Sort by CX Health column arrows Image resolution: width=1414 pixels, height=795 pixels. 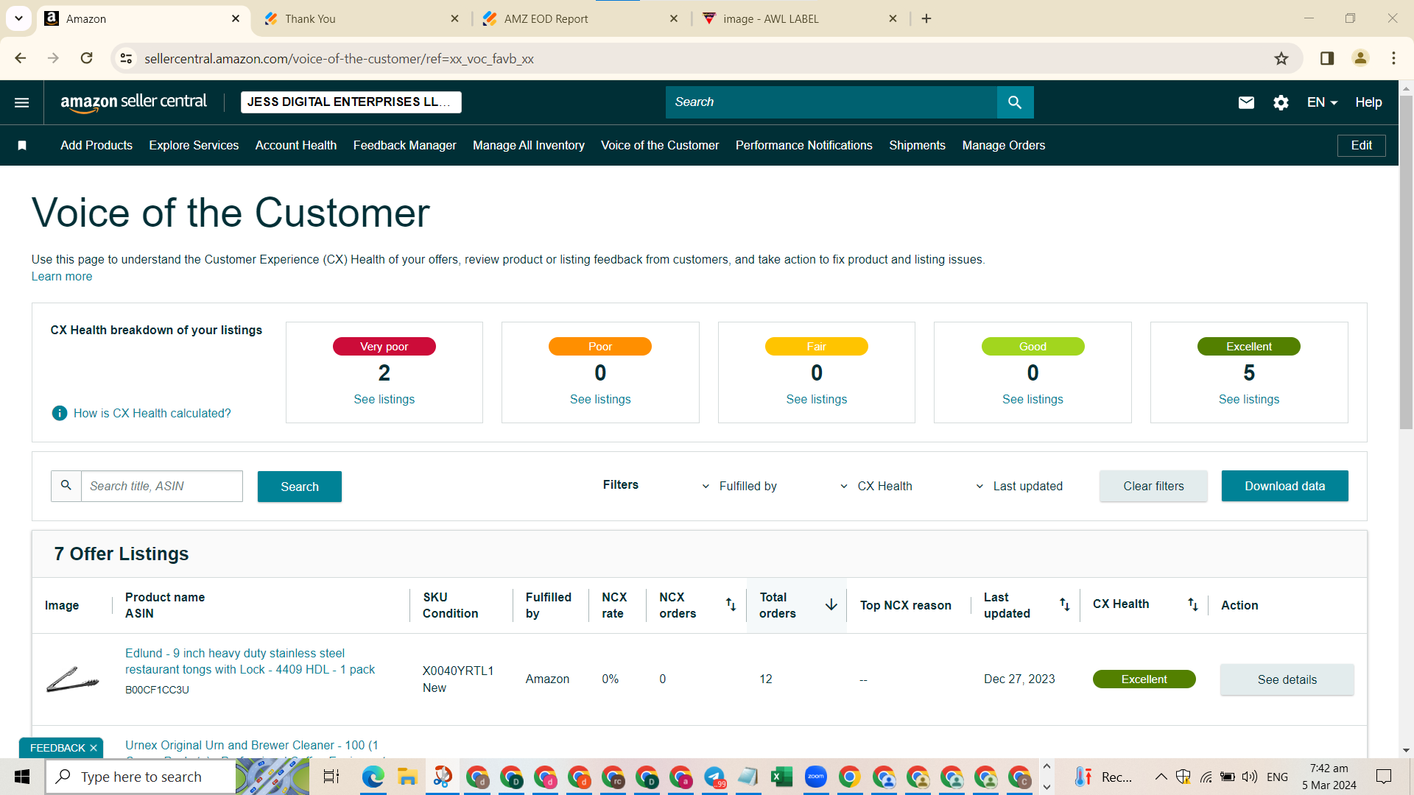(x=1192, y=604)
